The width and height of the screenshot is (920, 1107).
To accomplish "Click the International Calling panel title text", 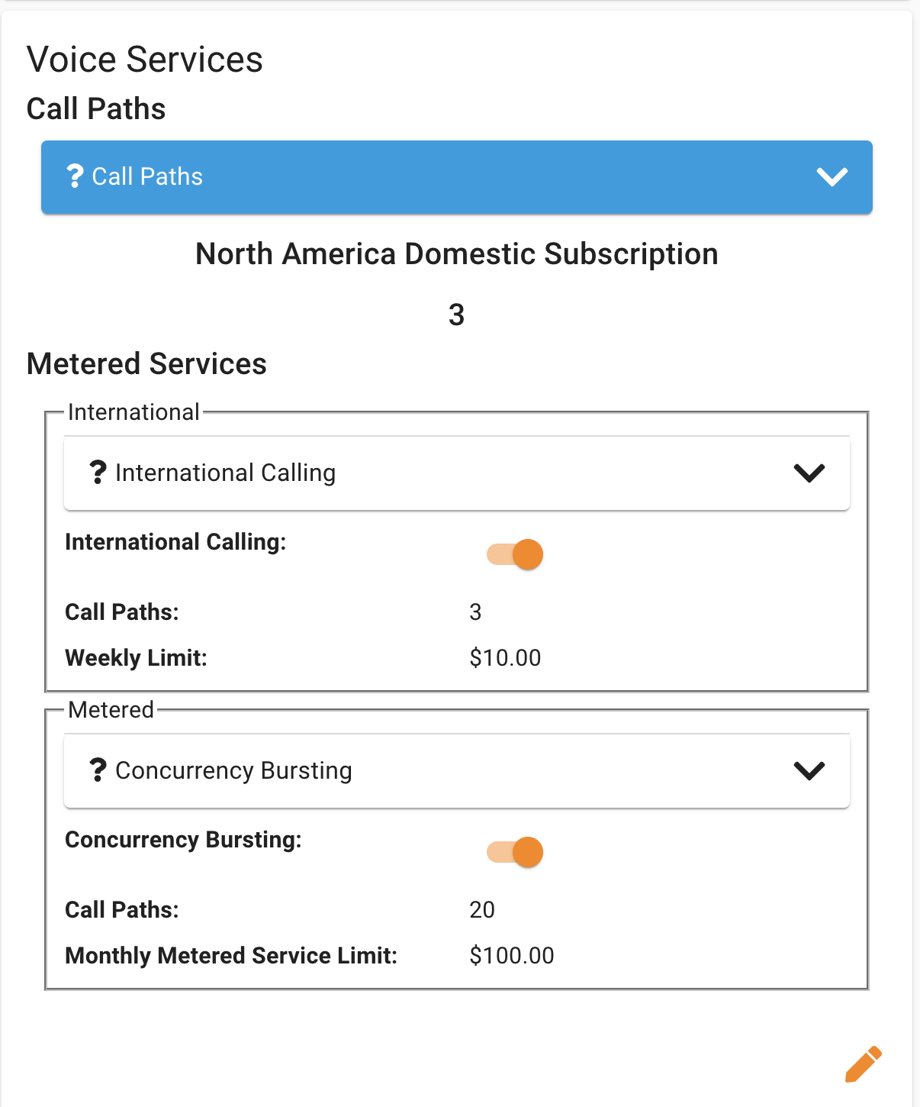I will tap(225, 473).
